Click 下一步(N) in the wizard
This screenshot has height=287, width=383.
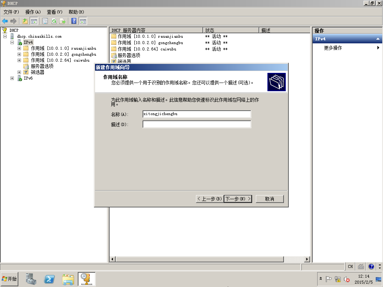click(238, 199)
